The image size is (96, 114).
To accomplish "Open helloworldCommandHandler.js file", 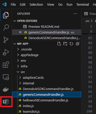I will 46,100.
